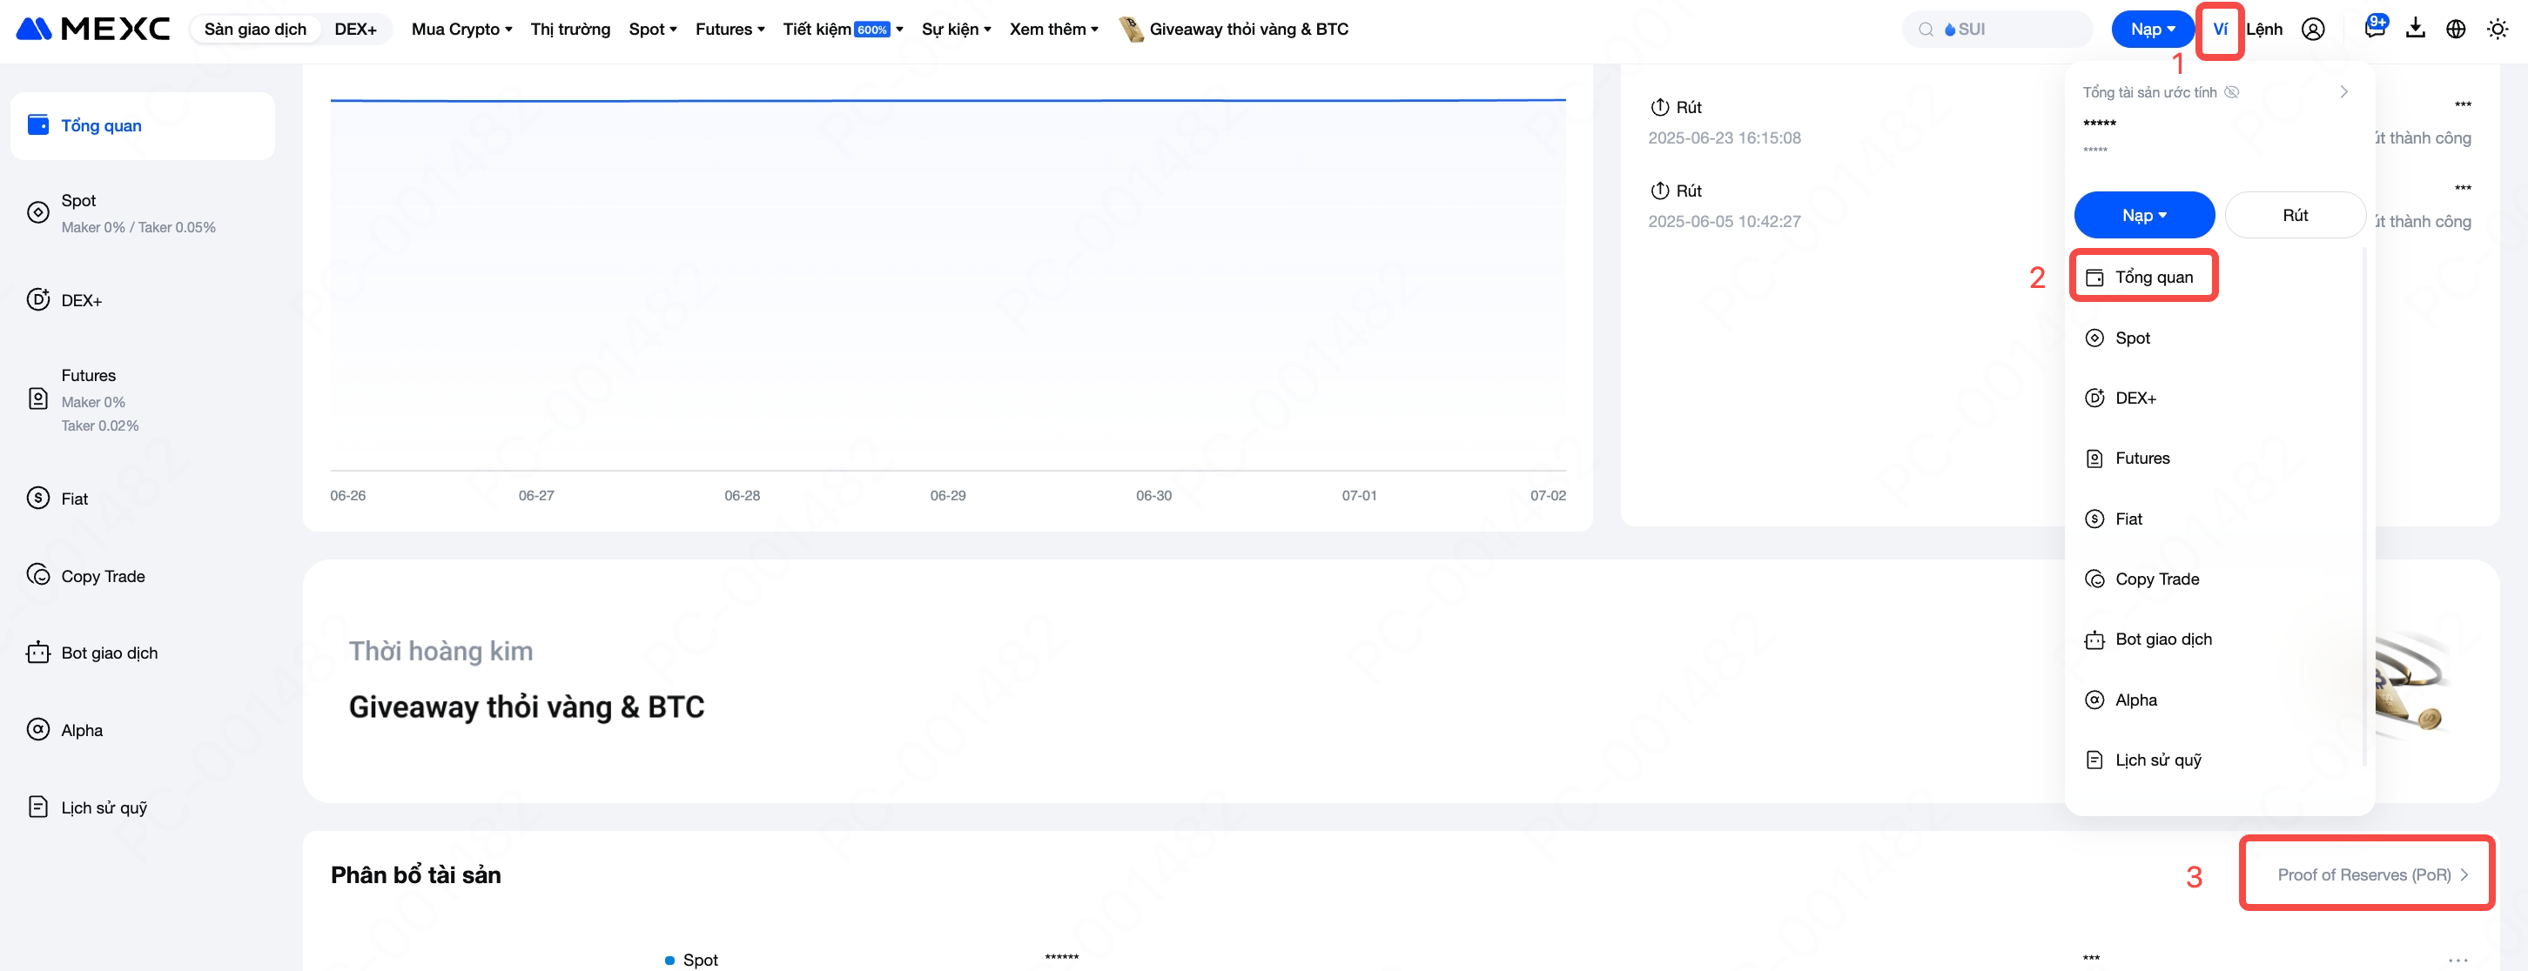Click sidebar DEX+ icon
This screenshot has height=971, width=2528.
(x=38, y=299)
